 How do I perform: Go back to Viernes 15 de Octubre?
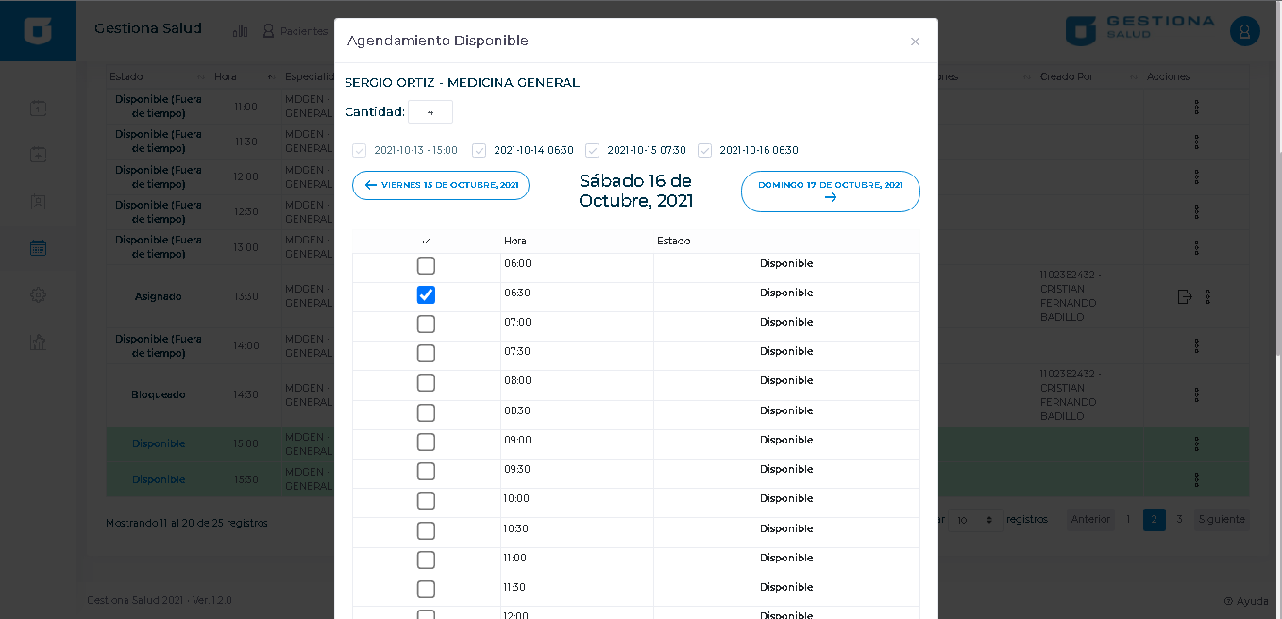point(441,186)
